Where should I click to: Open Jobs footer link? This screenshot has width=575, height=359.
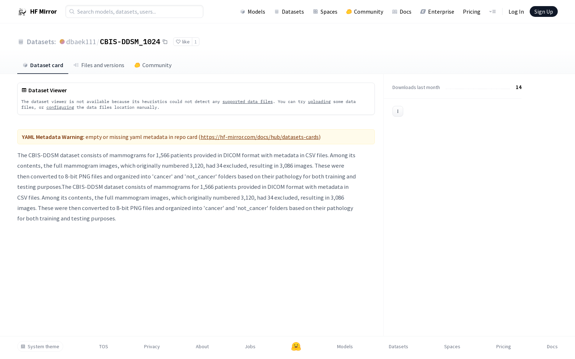[x=250, y=346]
